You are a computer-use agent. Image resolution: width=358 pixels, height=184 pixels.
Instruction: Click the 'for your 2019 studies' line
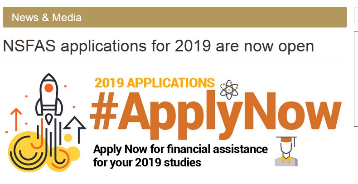147,161
